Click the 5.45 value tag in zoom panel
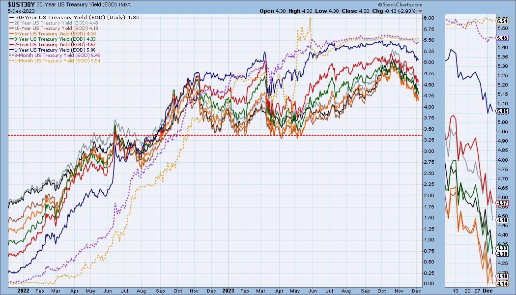Image resolution: width=516 pixels, height=295 pixels. (502, 38)
